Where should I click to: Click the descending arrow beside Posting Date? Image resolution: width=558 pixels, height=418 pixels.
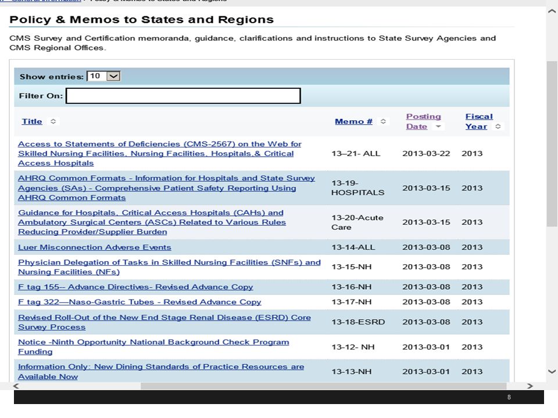coord(438,127)
